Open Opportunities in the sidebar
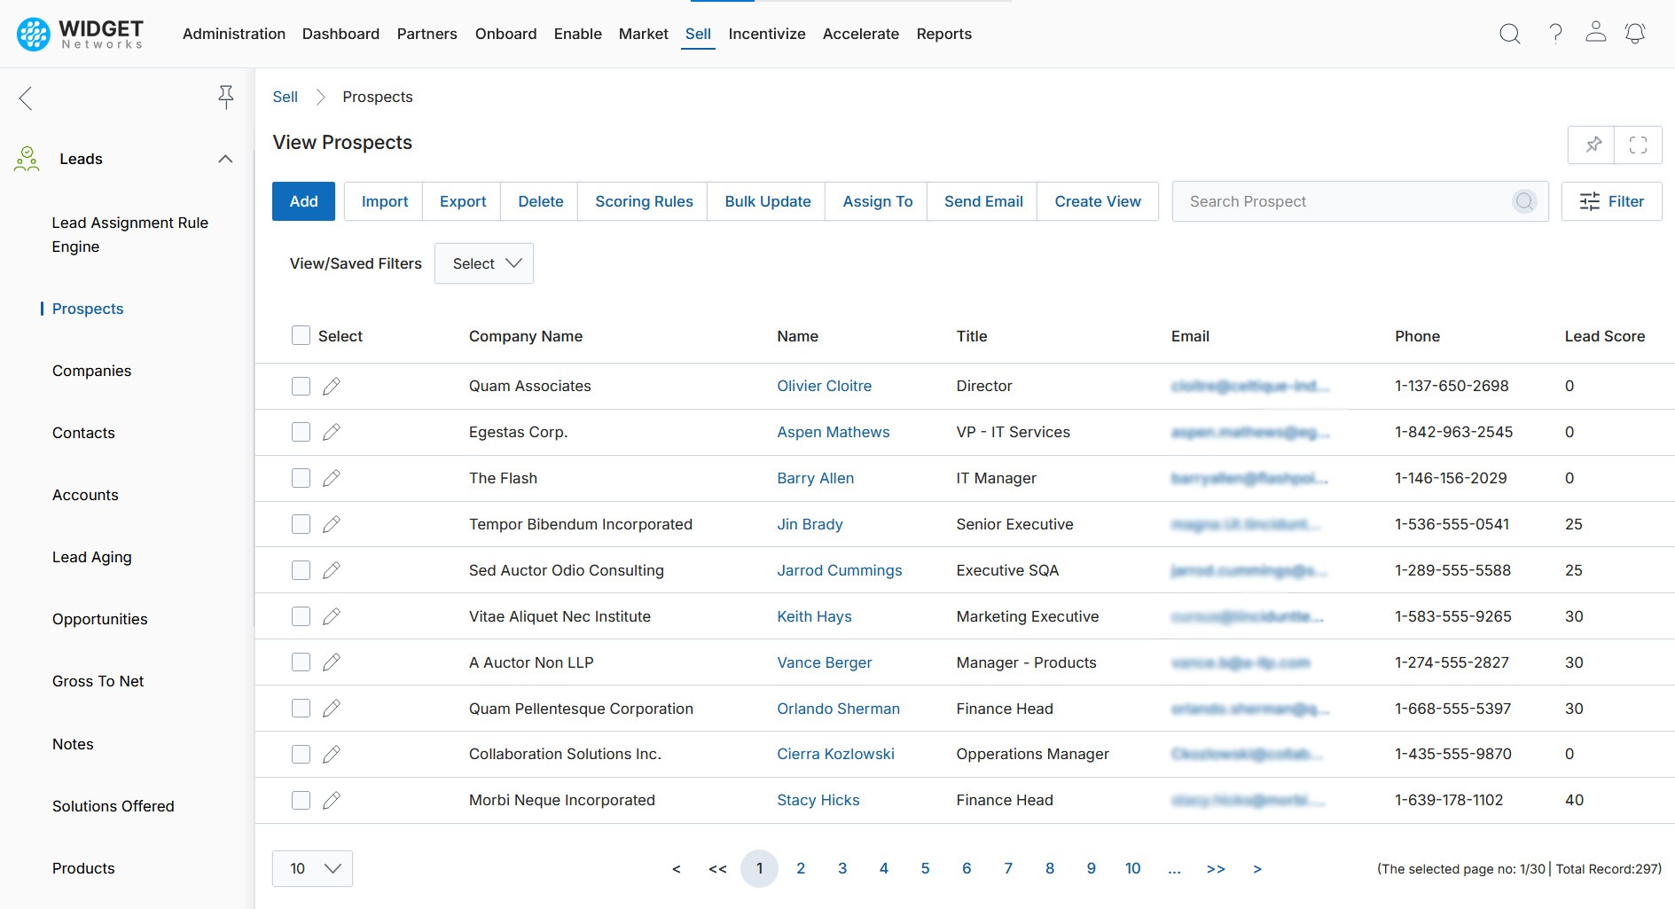1675x909 pixels. coord(99,619)
